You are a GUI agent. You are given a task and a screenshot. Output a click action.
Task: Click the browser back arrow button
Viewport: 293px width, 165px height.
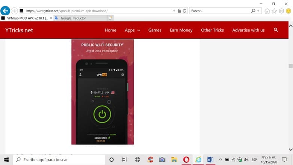pos(5,11)
